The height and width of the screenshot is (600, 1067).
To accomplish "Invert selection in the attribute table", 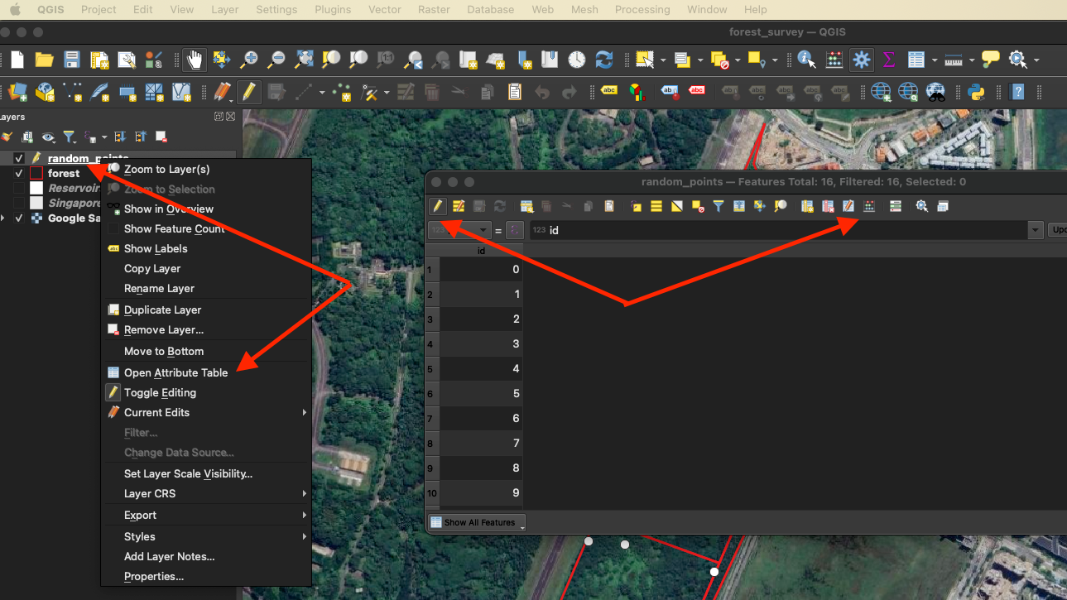I will pos(677,206).
